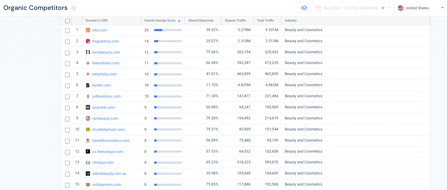
Task: Click the adorebeauty.com.au favicon
Action: pyautogui.click(x=88, y=174)
